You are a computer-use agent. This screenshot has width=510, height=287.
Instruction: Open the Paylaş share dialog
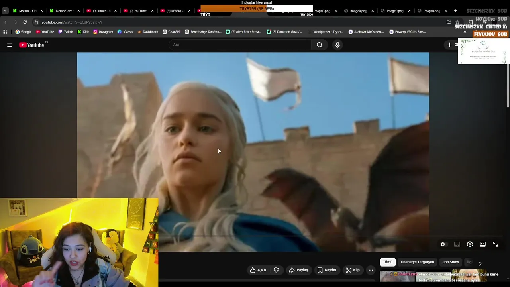[298, 270]
